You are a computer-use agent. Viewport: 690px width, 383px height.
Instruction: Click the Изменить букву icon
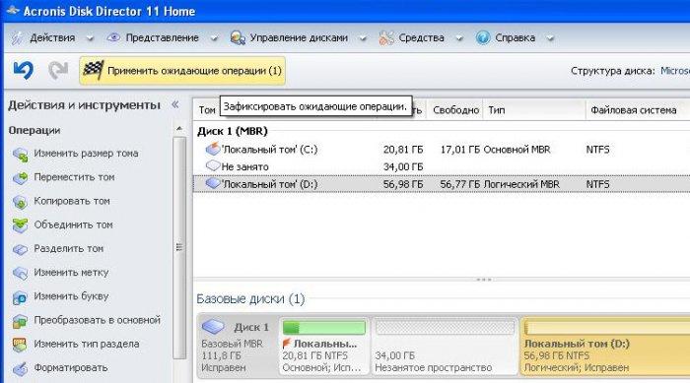pos(21,297)
